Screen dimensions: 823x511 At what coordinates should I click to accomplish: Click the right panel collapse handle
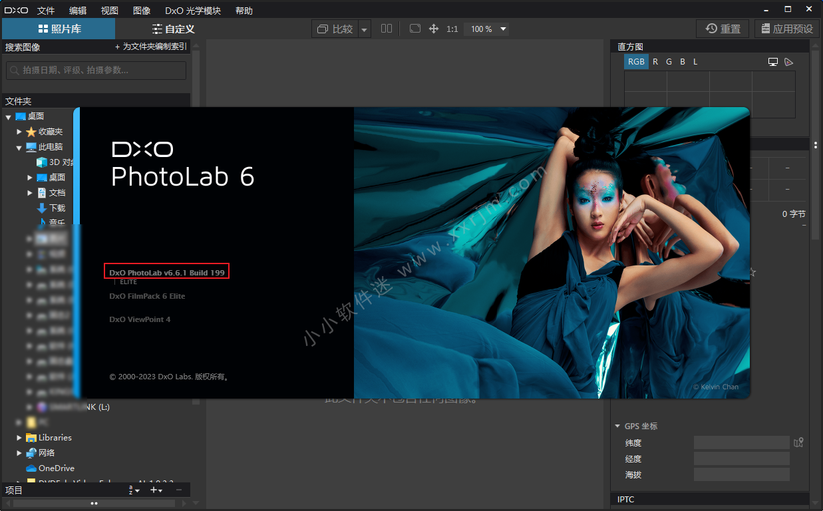tap(816, 144)
